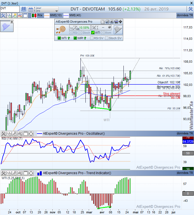The width and height of the screenshot is (194, 215).
Task: Uncheck the WIPI up-arrow checkbox
Action: [x=75, y=38]
